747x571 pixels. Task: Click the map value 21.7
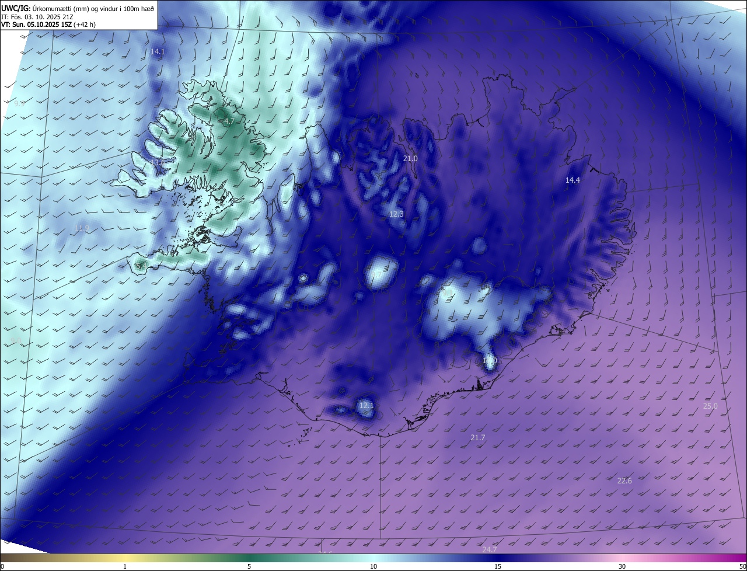477,438
